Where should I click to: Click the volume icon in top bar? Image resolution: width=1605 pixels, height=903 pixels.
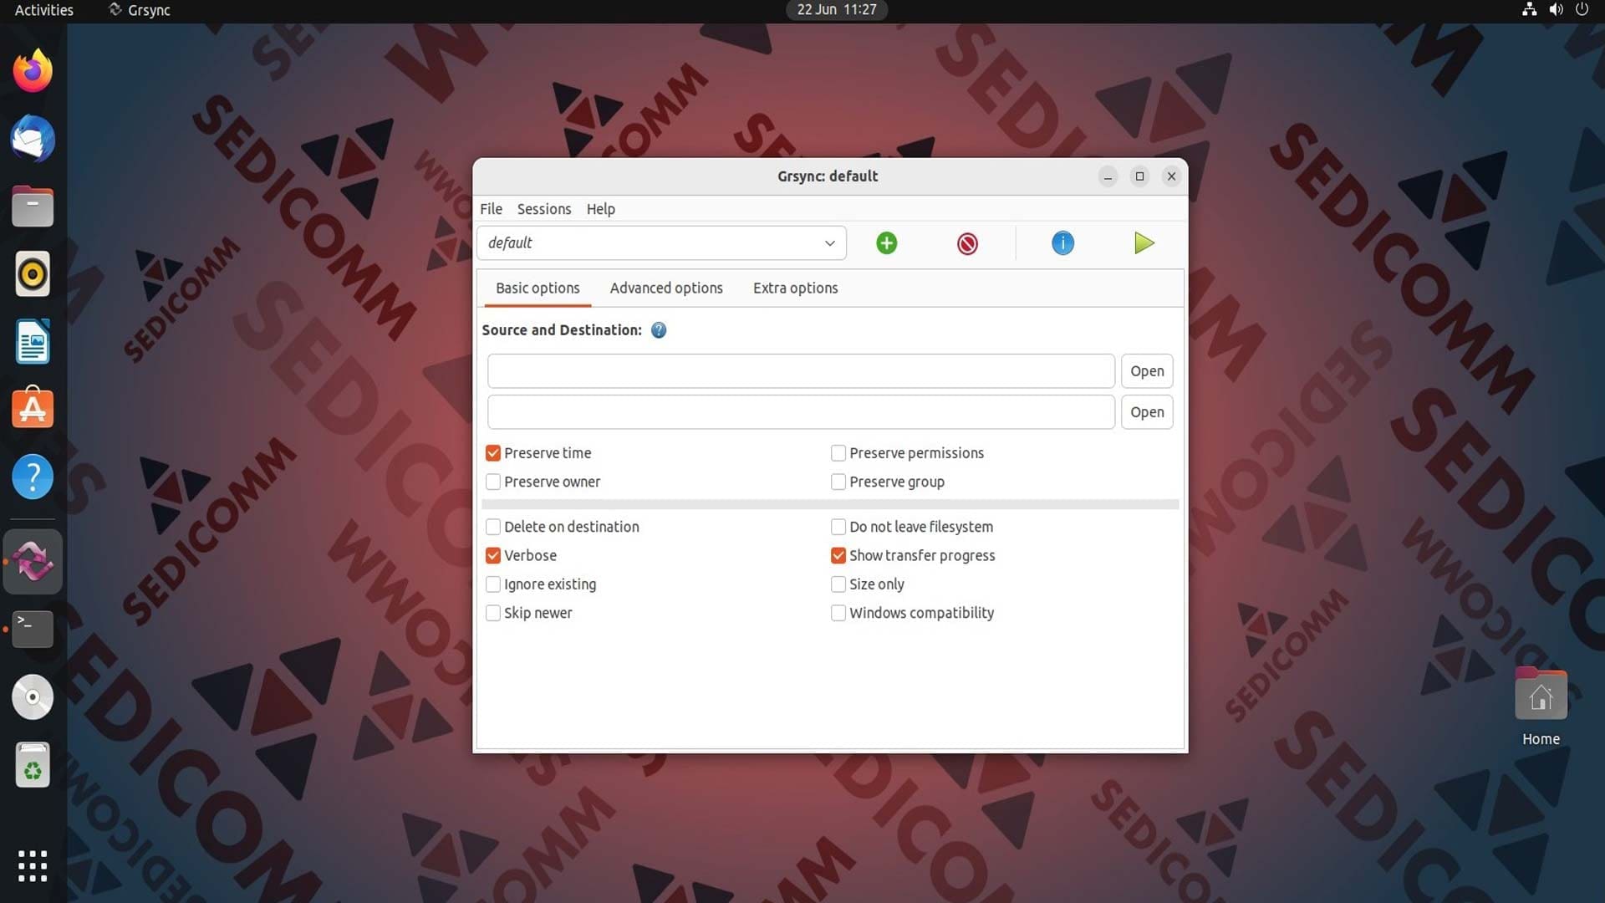point(1556,9)
